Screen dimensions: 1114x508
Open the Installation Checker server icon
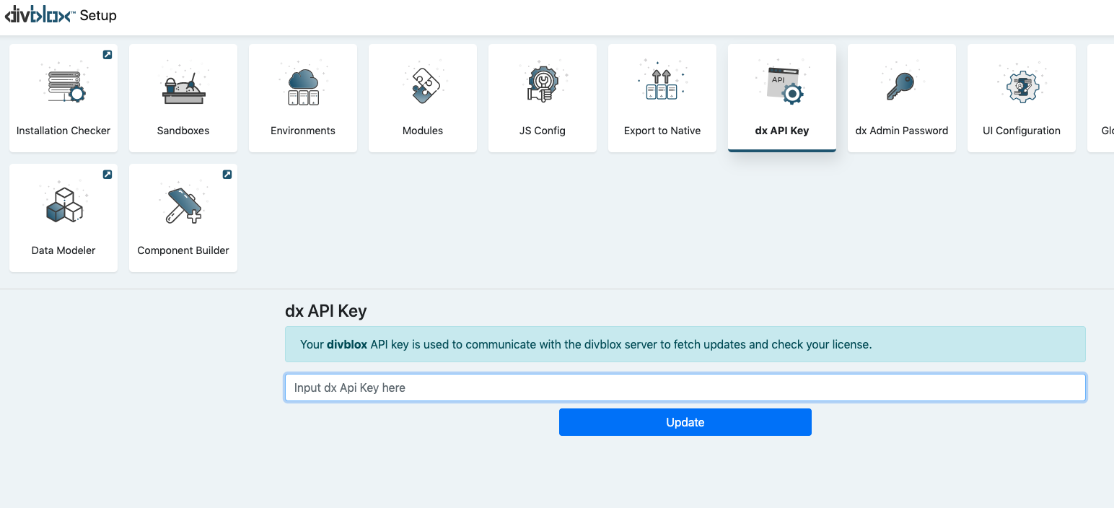[63, 83]
